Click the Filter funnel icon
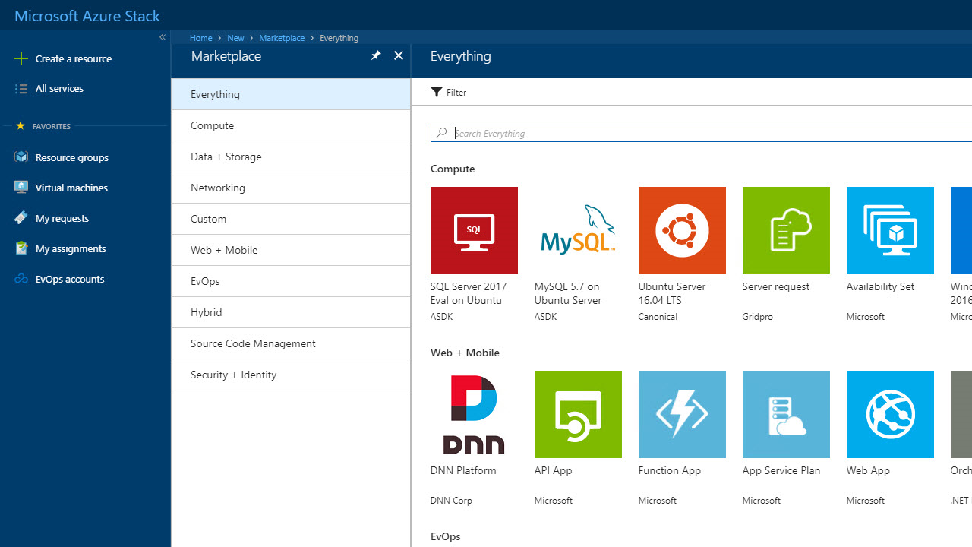This screenshot has height=547, width=972. pos(436,92)
